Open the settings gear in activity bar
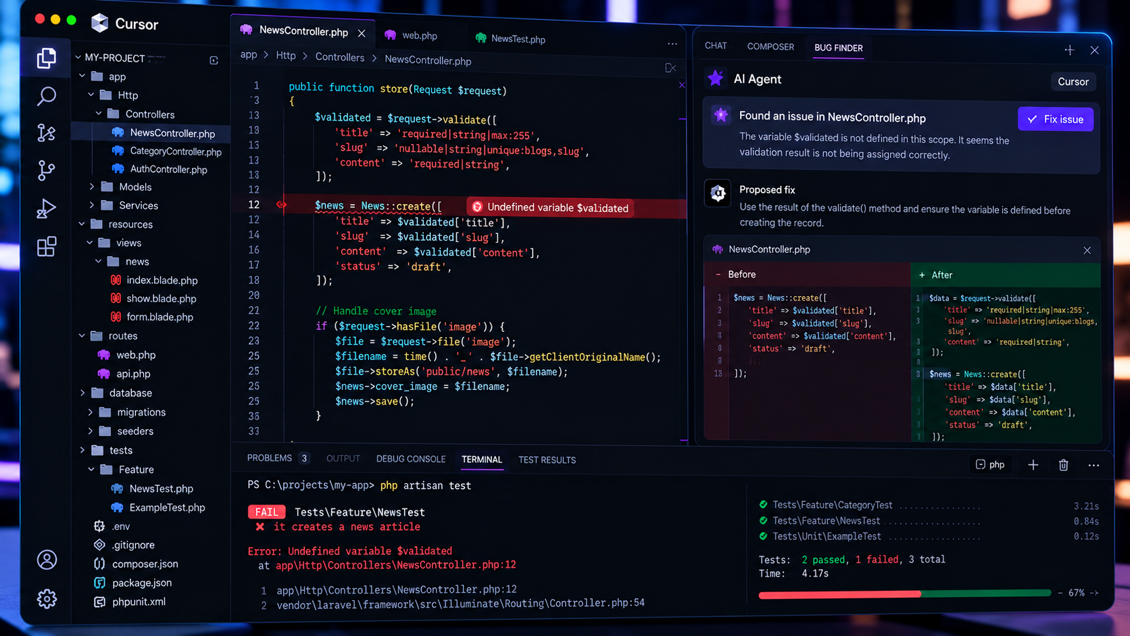This screenshot has height=636, width=1130. click(x=47, y=599)
